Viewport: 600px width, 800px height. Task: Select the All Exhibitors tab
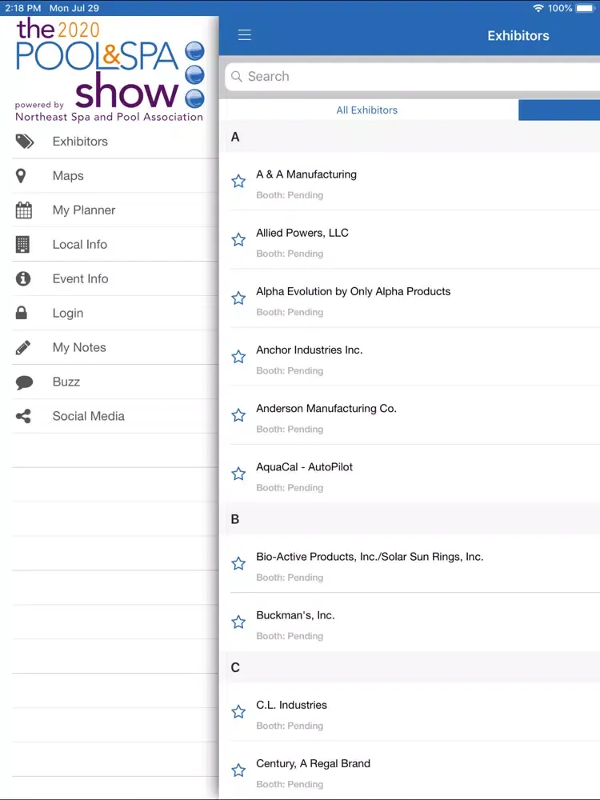(367, 110)
